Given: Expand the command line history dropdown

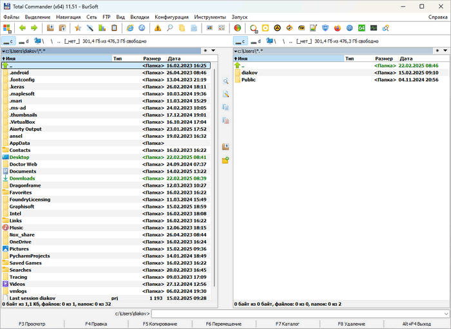Looking at the screenshot, I should point(446,314).
